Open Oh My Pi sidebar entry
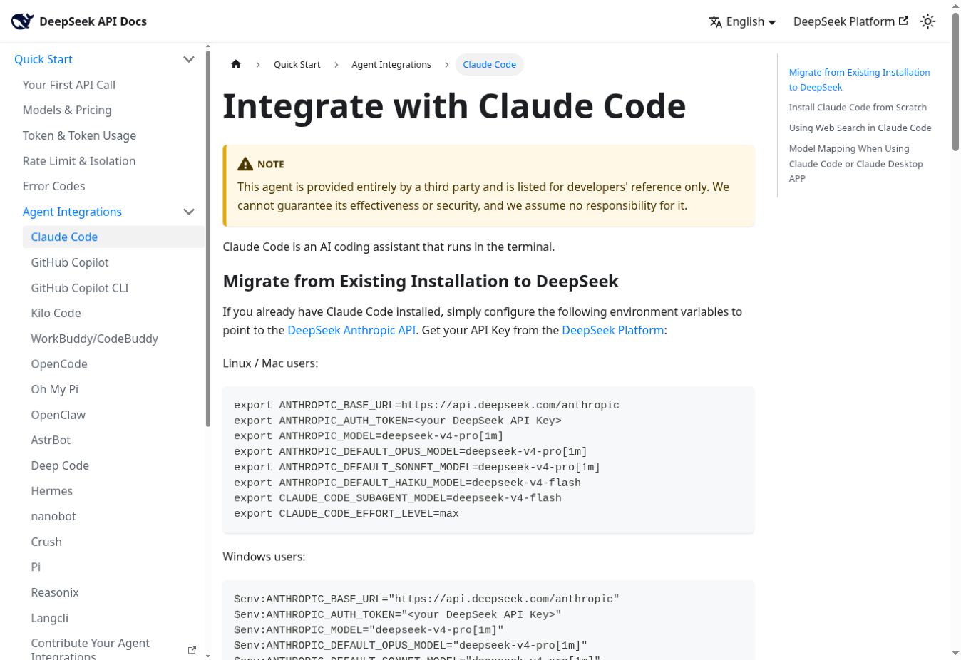 point(55,389)
